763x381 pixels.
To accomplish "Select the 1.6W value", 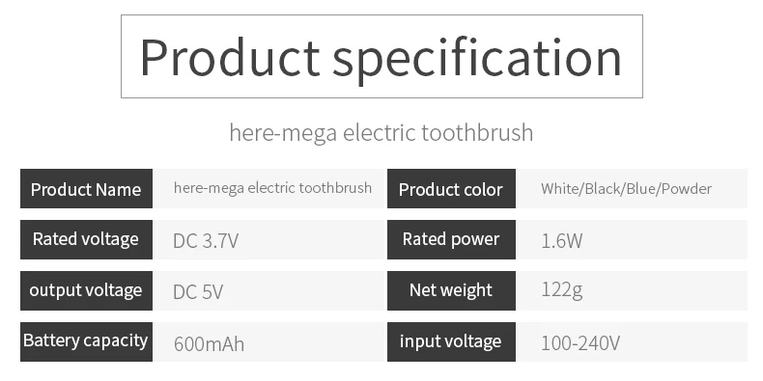I will click(561, 240).
